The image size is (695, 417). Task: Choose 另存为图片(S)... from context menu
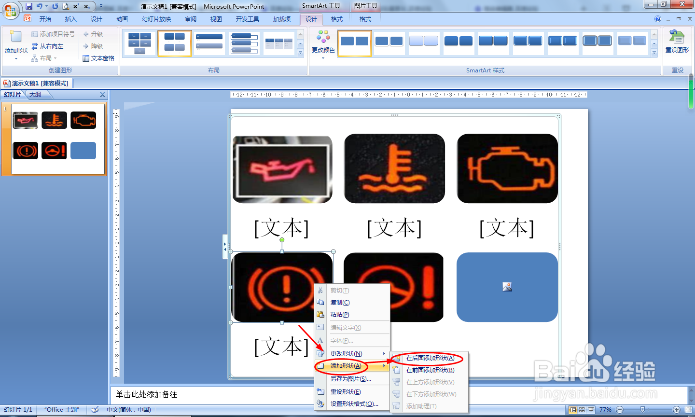[x=352, y=379]
